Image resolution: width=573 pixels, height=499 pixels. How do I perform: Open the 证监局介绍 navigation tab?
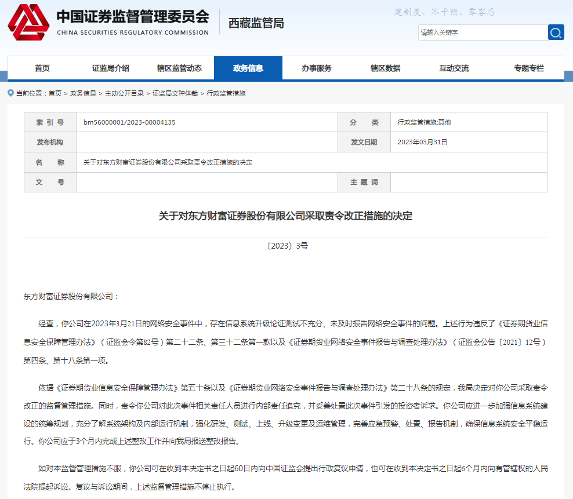tap(110, 68)
